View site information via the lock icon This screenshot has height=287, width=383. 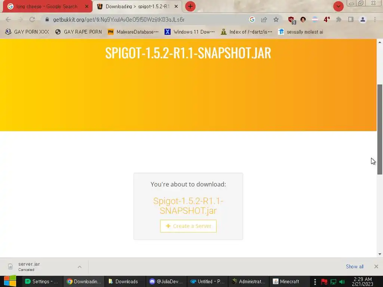click(47, 19)
